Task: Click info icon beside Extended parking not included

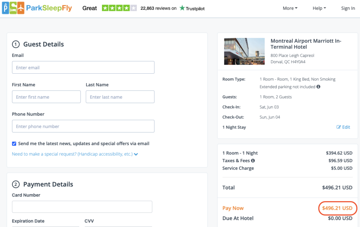Action: point(318,87)
